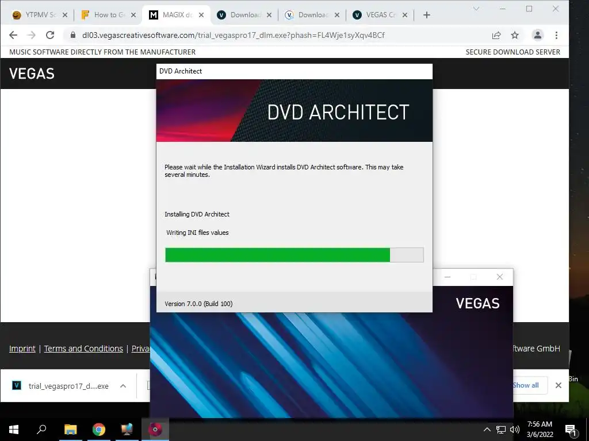Click the installation progress bar
Image resolution: width=589 pixels, height=441 pixels.
[x=294, y=255]
